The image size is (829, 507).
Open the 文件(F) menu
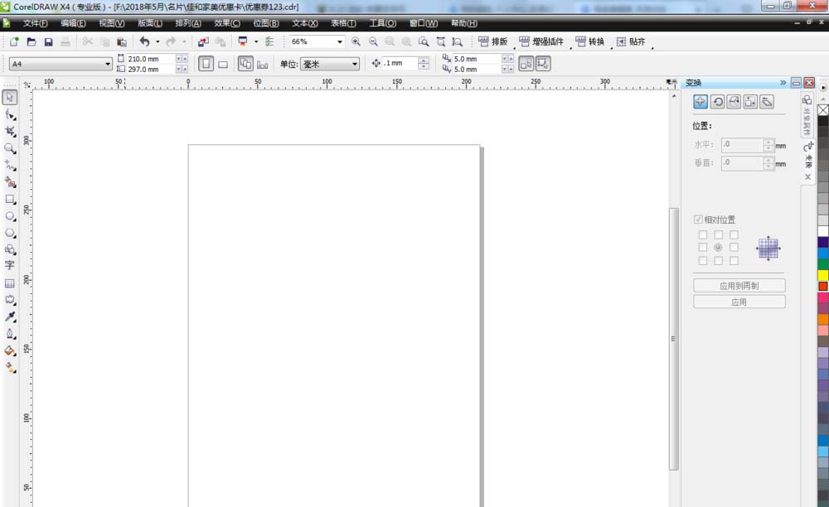click(x=35, y=23)
